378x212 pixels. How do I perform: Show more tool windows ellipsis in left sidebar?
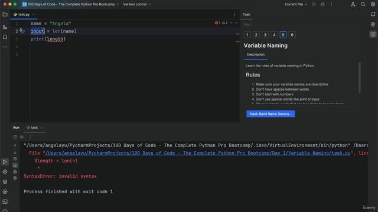coord(5,47)
